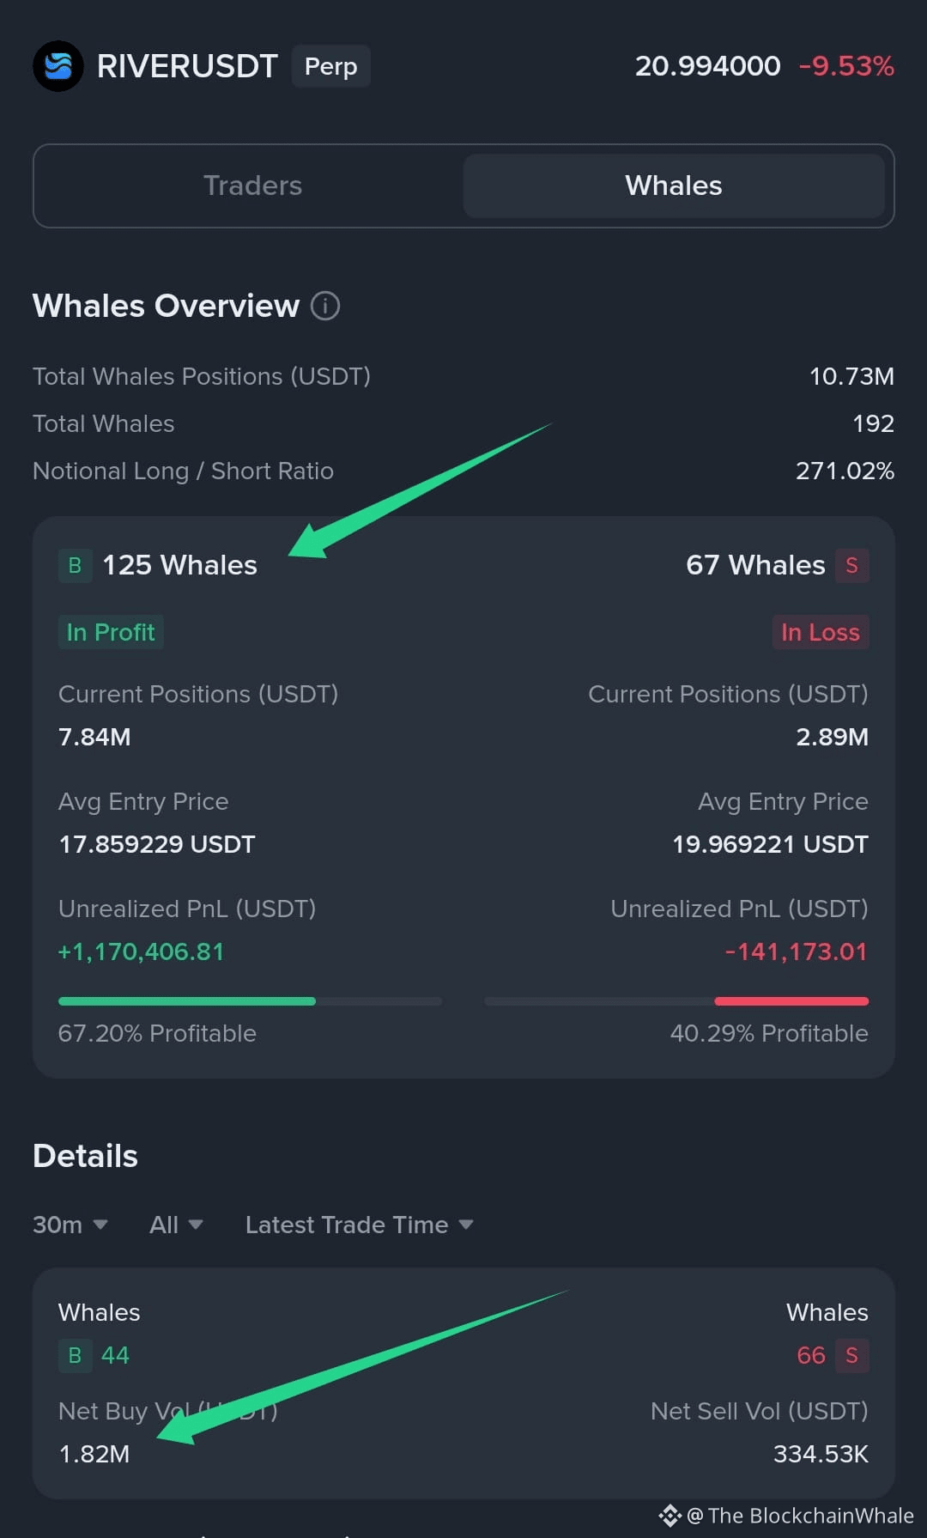Open the Latest Trade Time sort dropdown
927x1538 pixels.
point(360,1225)
